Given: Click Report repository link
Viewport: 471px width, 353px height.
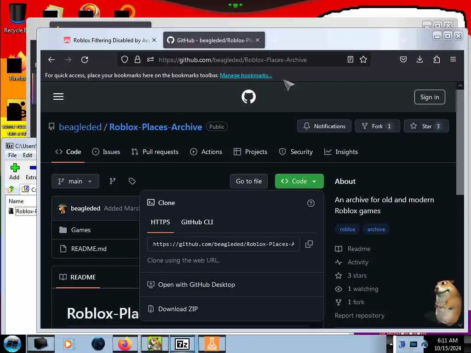Looking at the screenshot, I should 360,315.
